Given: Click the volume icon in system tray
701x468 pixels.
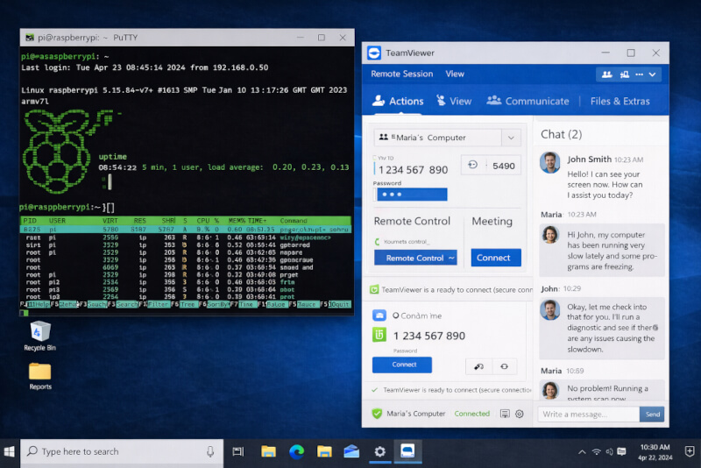Looking at the screenshot, I should tap(609, 452).
